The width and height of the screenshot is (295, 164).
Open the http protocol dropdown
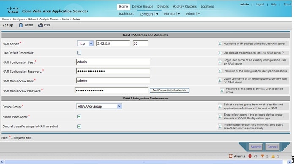85,43
